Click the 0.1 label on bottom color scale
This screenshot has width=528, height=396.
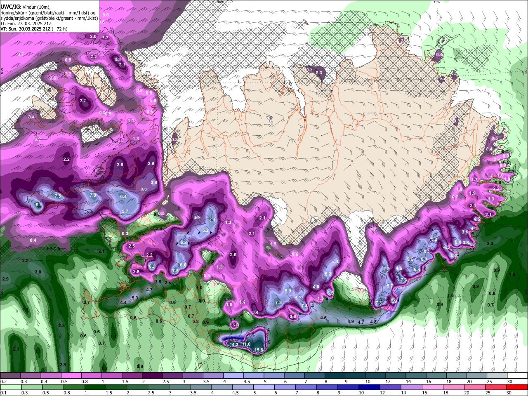(4, 393)
